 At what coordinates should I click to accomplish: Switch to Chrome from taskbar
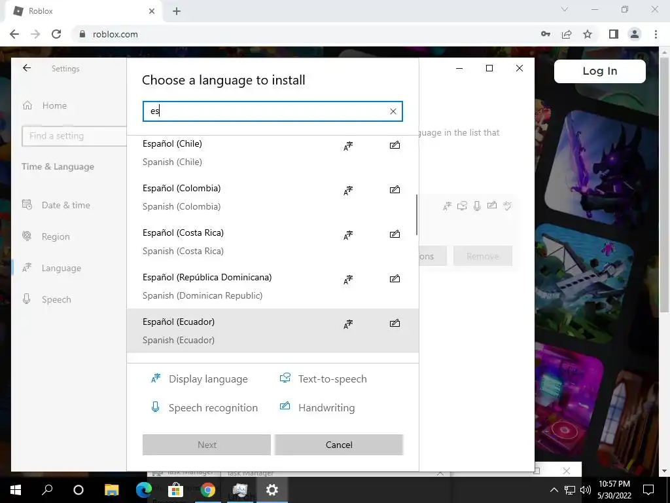pos(207,490)
